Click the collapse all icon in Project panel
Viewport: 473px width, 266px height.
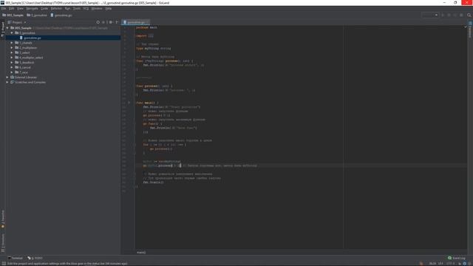[103, 22]
